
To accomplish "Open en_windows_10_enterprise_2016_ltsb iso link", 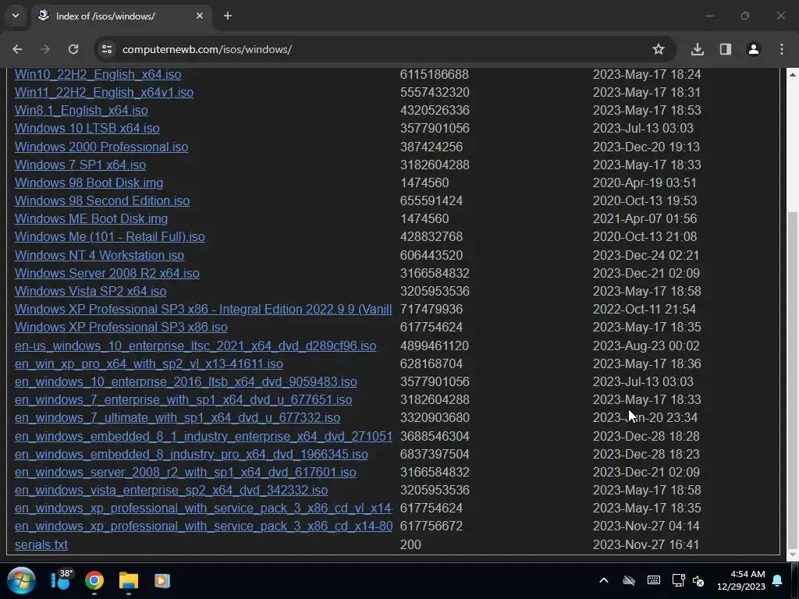I will point(186,381).
